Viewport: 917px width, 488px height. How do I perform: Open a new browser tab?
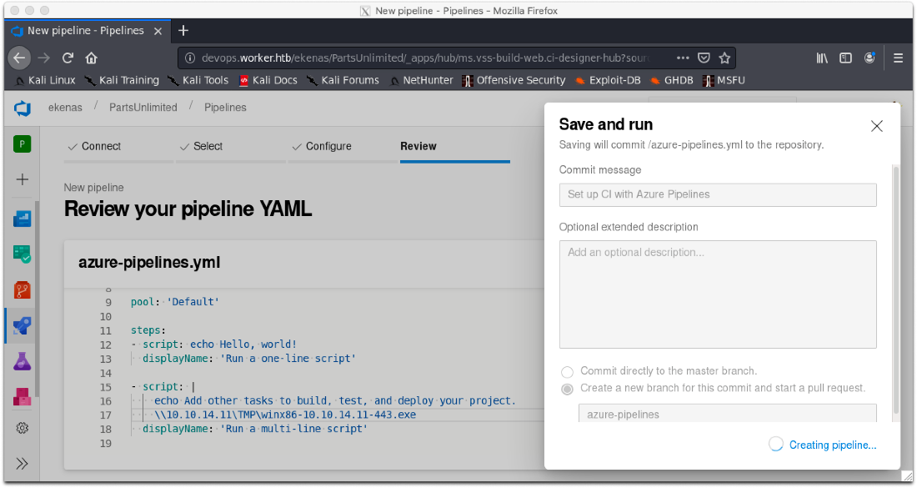[183, 30]
